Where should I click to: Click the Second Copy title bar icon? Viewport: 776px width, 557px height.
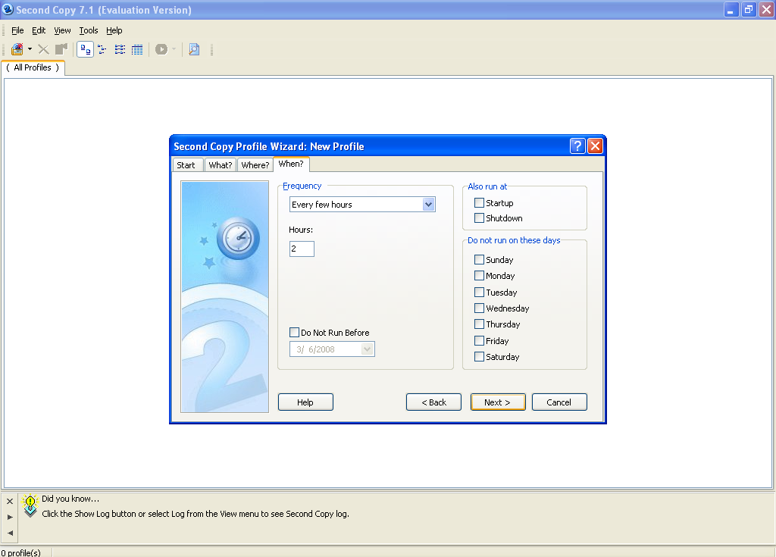(x=8, y=9)
